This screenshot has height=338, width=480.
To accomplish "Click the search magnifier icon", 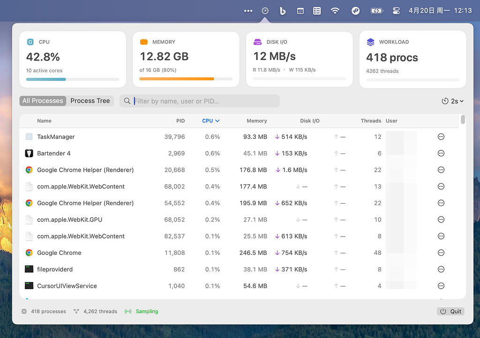I will coord(127,101).
